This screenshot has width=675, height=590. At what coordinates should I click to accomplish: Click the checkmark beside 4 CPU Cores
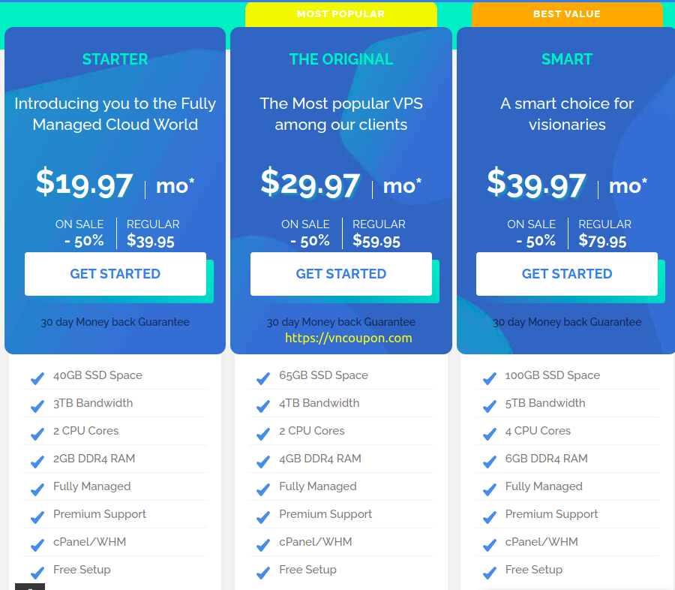tap(490, 434)
